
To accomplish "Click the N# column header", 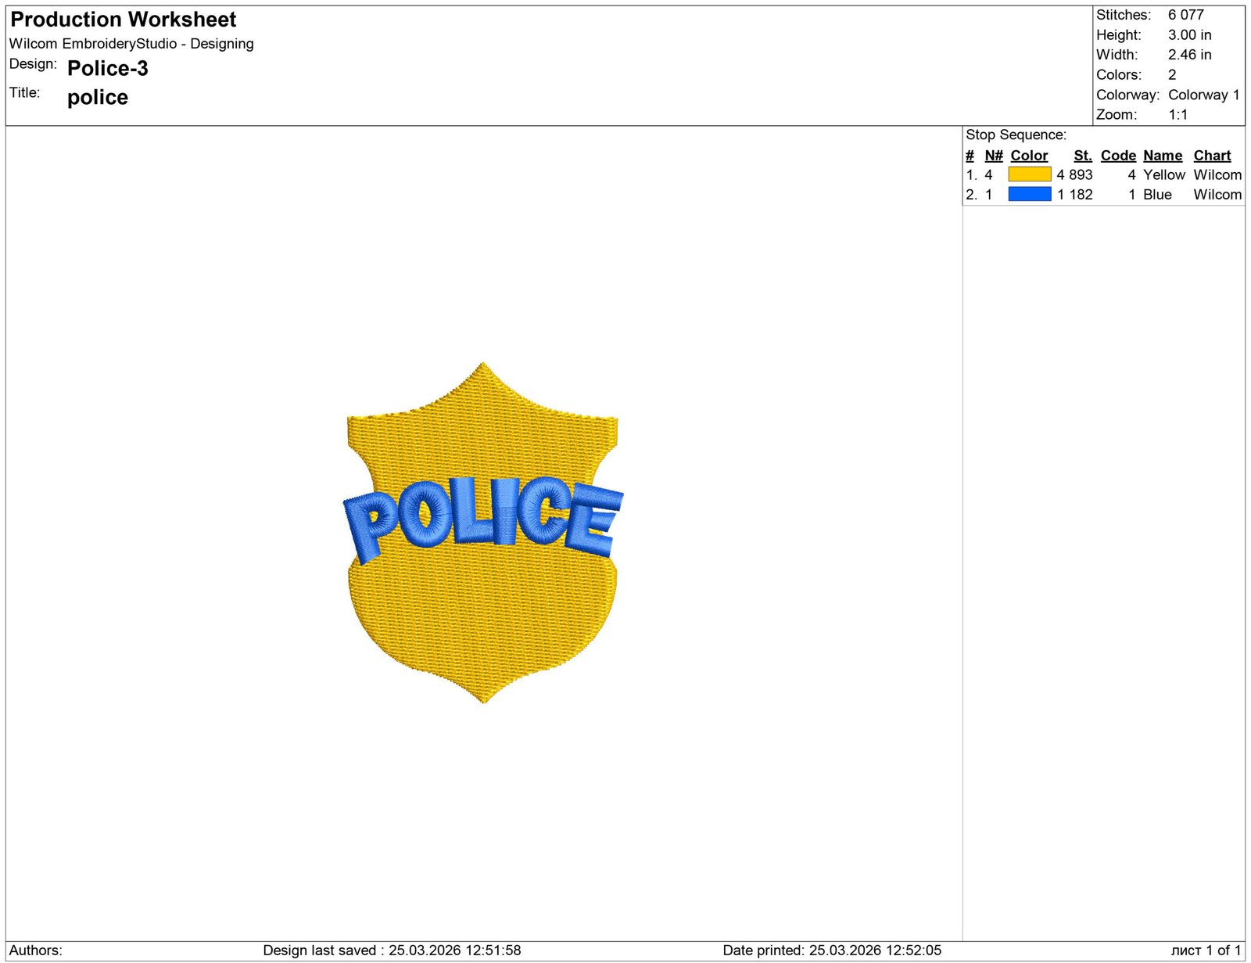I will (x=993, y=156).
